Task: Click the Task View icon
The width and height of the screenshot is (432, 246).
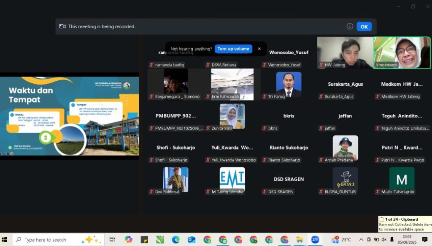Action: coord(112,240)
